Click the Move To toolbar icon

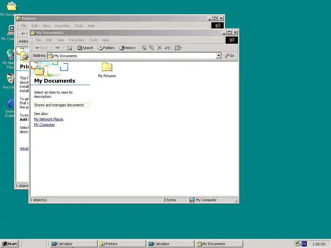coord(144,48)
